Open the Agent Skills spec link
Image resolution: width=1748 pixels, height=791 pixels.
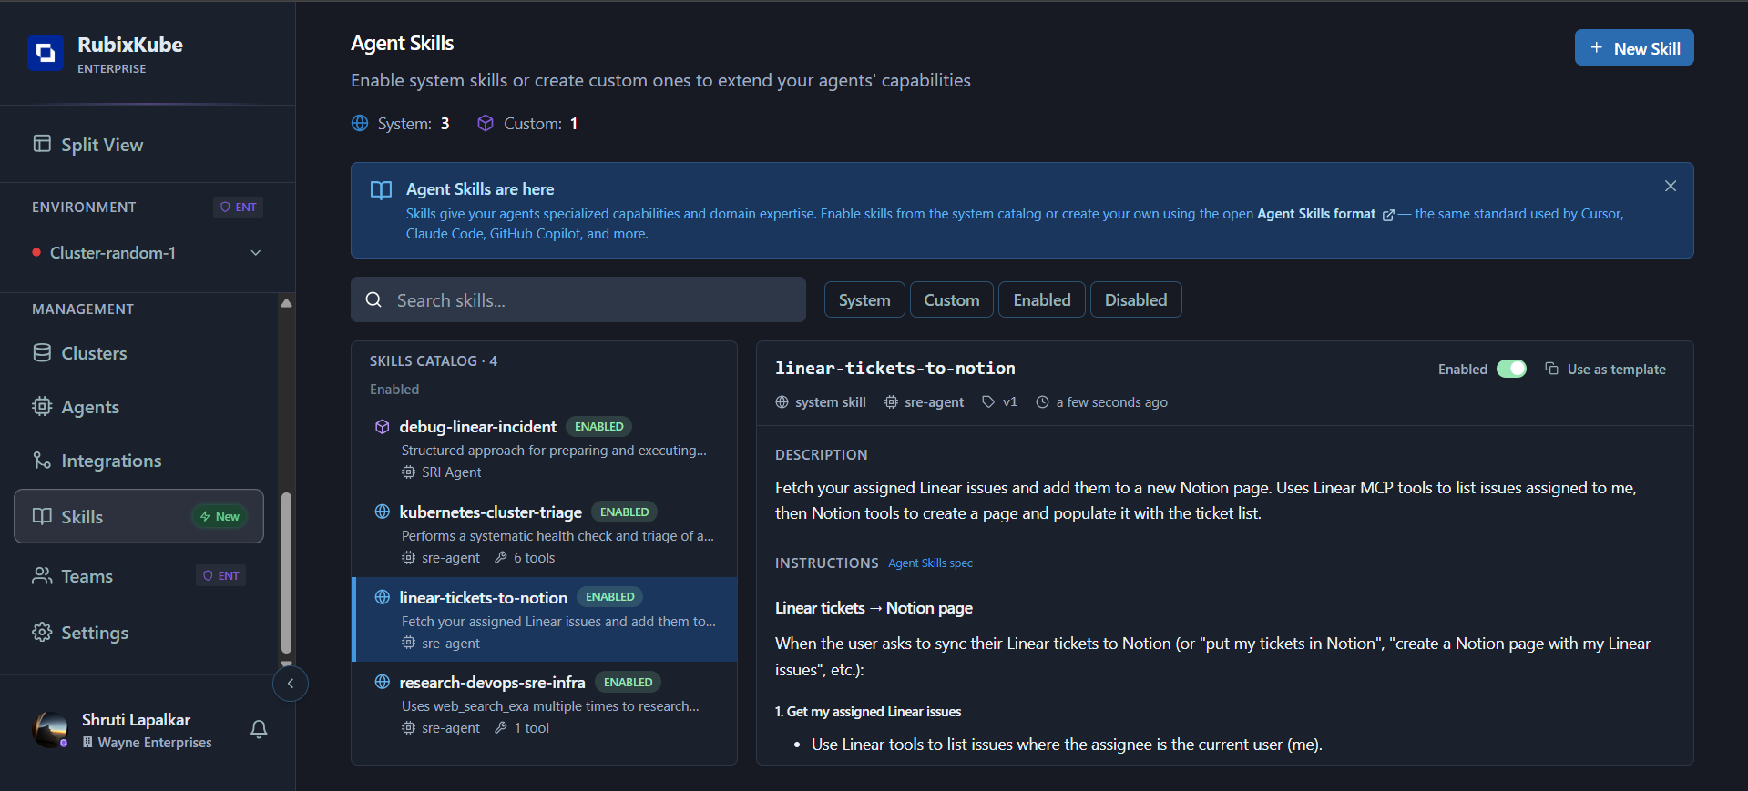point(929,563)
